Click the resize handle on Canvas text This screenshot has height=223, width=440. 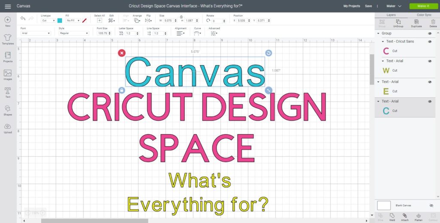click(269, 90)
